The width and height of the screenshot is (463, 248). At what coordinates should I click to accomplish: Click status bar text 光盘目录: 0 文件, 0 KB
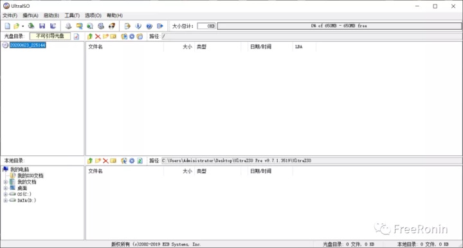coord(349,244)
